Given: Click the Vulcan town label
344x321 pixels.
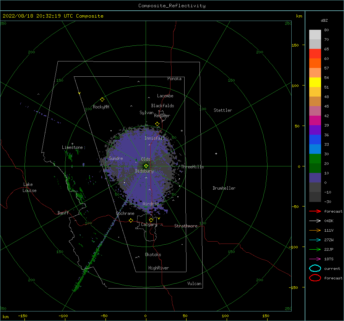Looking at the screenshot, I should pyautogui.click(x=194, y=284).
